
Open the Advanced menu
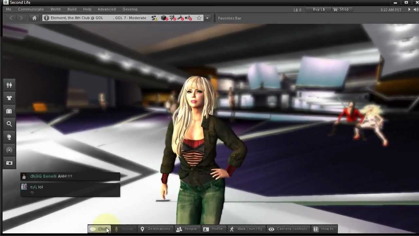click(107, 9)
